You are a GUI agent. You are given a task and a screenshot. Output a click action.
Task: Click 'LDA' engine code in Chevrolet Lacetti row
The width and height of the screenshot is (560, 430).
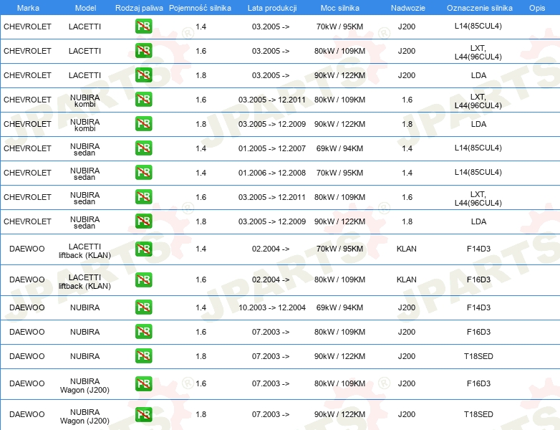(x=478, y=75)
